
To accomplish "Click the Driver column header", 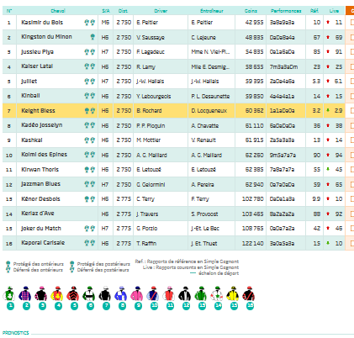I will tap(161, 11).
